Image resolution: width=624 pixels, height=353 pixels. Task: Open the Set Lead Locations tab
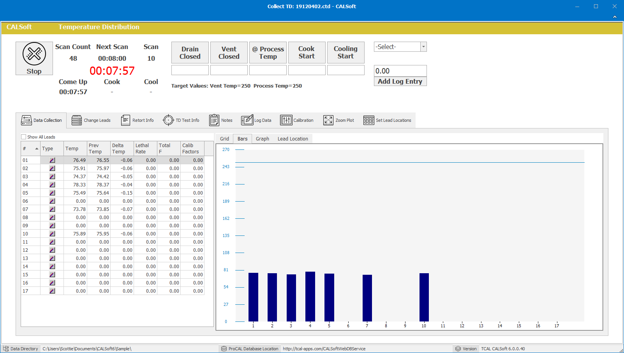388,120
